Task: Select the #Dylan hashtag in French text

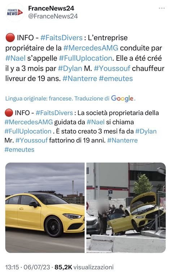Action: click(70, 69)
